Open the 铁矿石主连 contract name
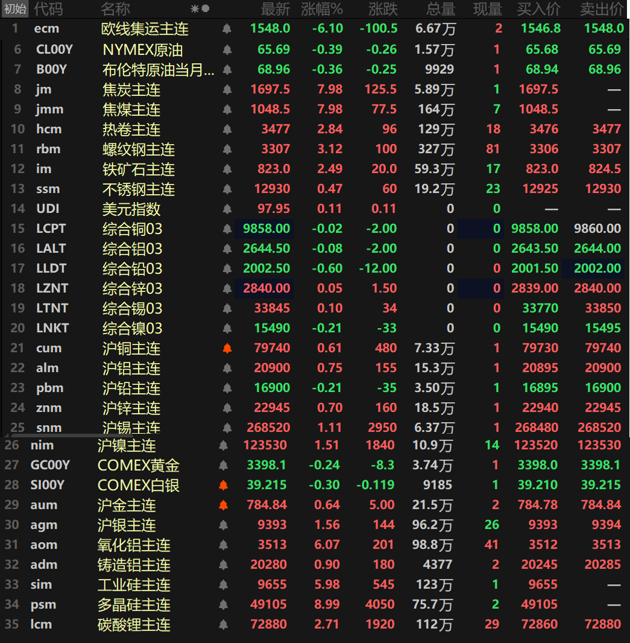Screen dimensions: 630x643 point(139,169)
